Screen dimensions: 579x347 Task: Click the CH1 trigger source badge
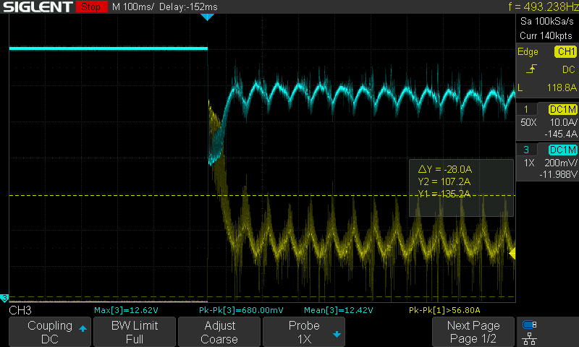click(x=566, y=51)
